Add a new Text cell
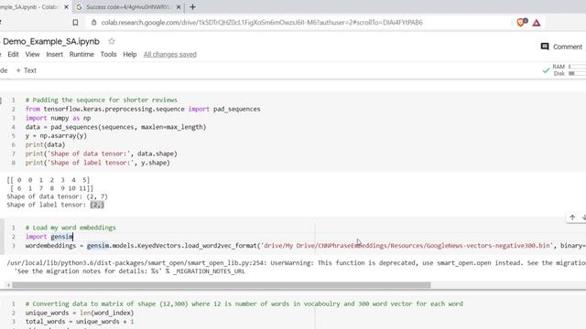The height and width of the screenshot is (329, 586). pos(27,70)
